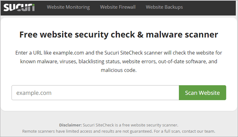The image size is (238, 137).
Task: Open the Website Monitoring nav item
Action: (68, 7)
